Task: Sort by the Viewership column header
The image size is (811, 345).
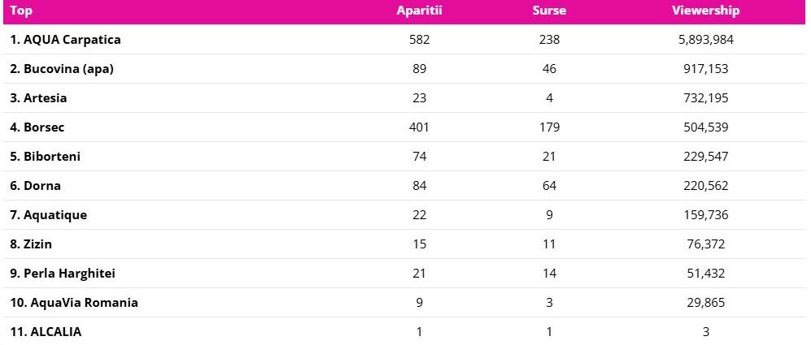Action: 705,11
